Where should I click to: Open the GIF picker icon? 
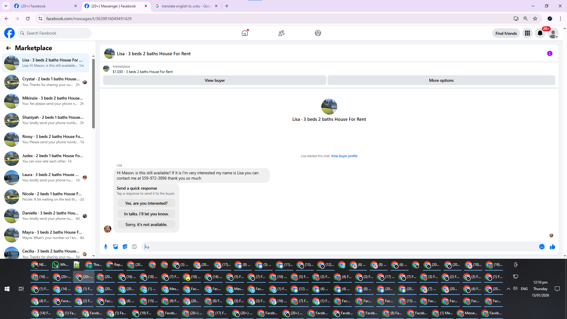pyautogui.click(x=134, y=247)
